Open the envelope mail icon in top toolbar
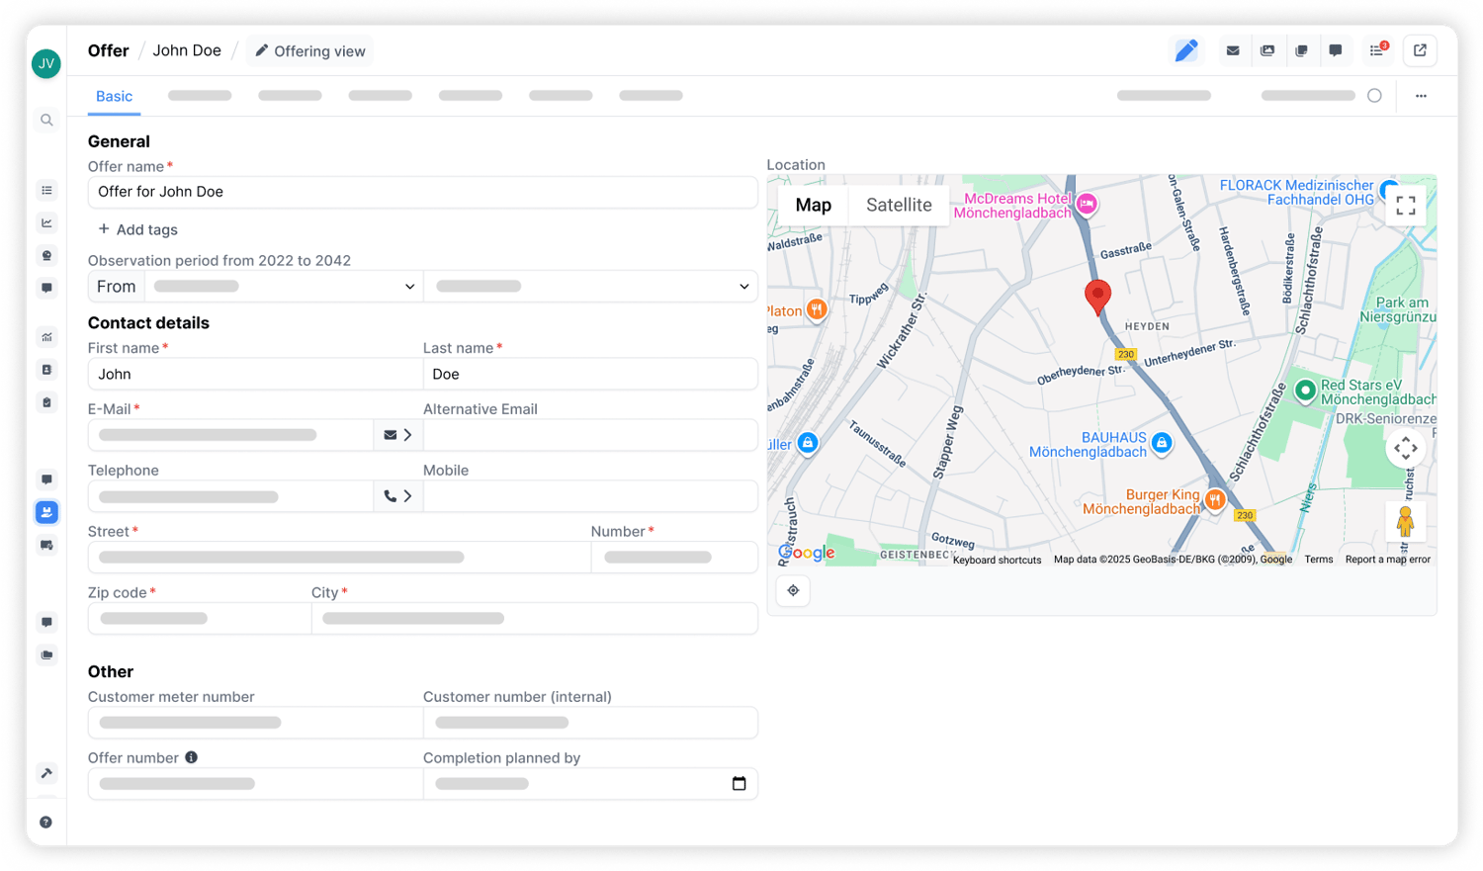The width and height of the screenshot is (1483, 871). tap(1233, 50)
